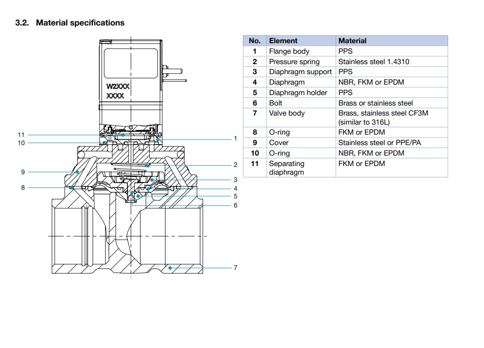Click table number "2" beside Pressure spring
The image size is (484, 348).
click(255, 62)
